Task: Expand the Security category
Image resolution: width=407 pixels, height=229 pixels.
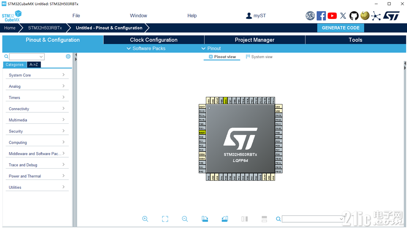Action: pyautogui.click(x=37, y=131)
